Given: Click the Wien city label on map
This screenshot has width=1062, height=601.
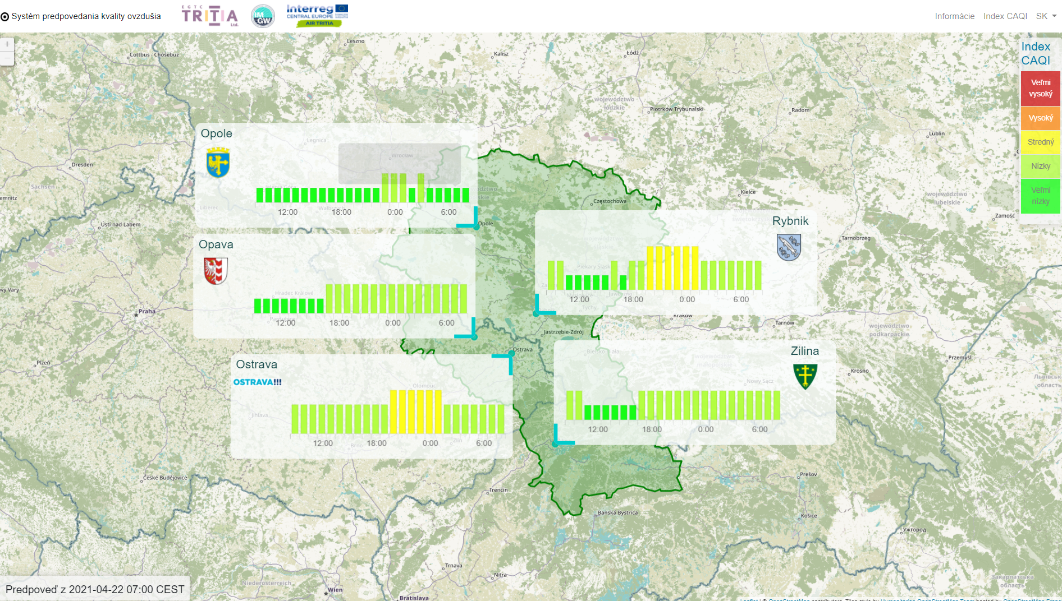Looking at the screenshot, I should point(335,589).
